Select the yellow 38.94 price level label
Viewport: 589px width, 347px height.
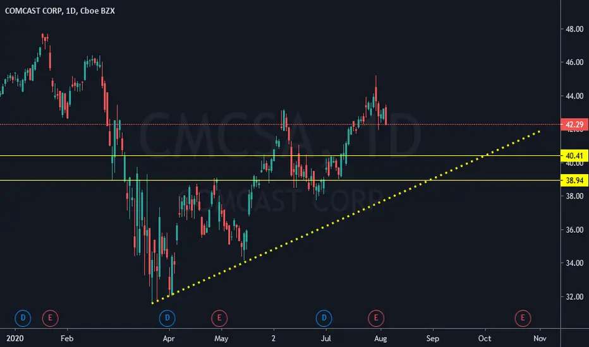click(574, 180)
